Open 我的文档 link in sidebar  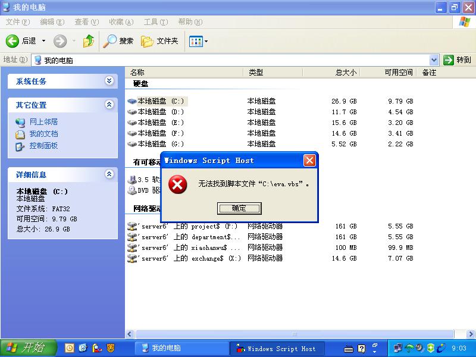[x=43, y=134]
